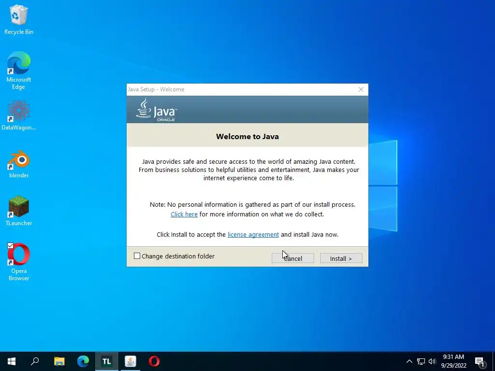
Task: Close the Java Setup window
Action: coord(361,89)
